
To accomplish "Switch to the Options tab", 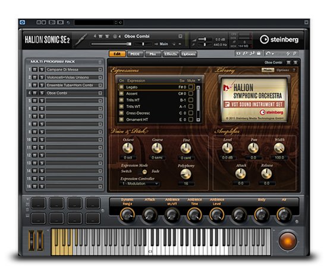I will [188, 54].
